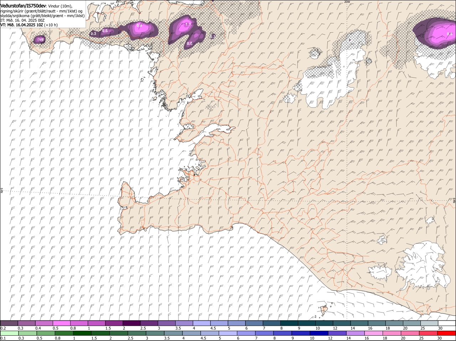Click the 20W longitude label
456x341 pixels.
pyautogui.click(x=347, y=2)
